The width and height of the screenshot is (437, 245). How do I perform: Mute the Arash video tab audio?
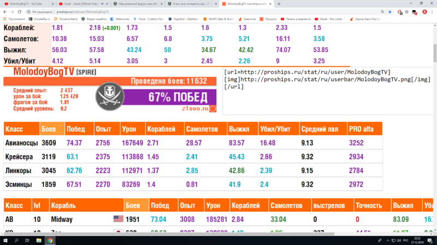point(103,3)
